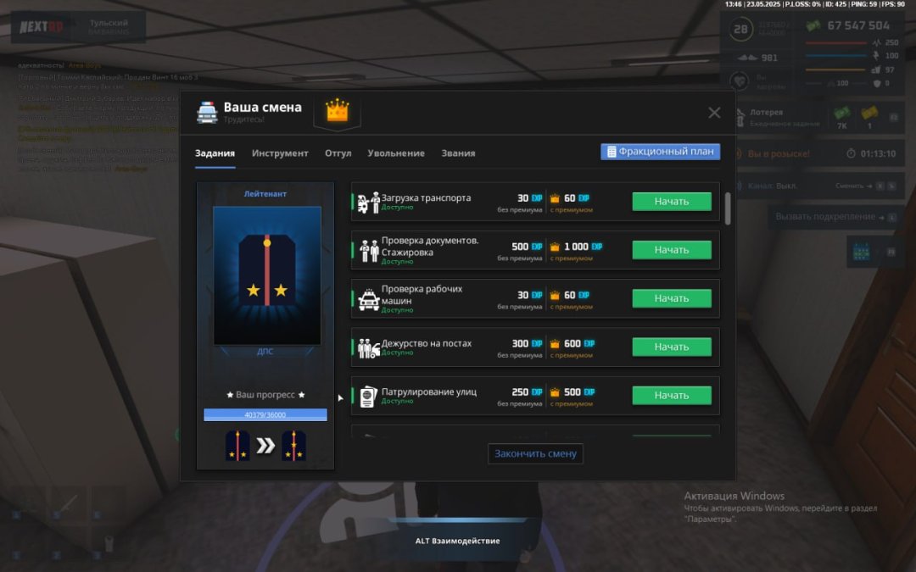Click the current rank epaulette icon under progress
The width and height of the screenshot is (916, 572).
[237, 446]
